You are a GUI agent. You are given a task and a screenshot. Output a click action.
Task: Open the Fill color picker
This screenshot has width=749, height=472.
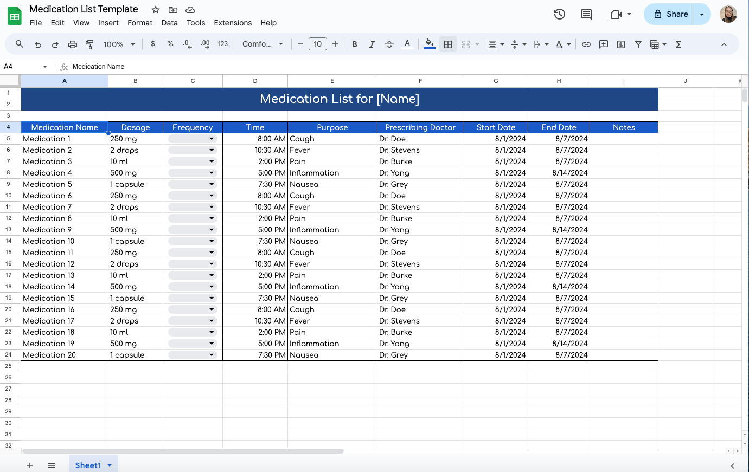429,44
